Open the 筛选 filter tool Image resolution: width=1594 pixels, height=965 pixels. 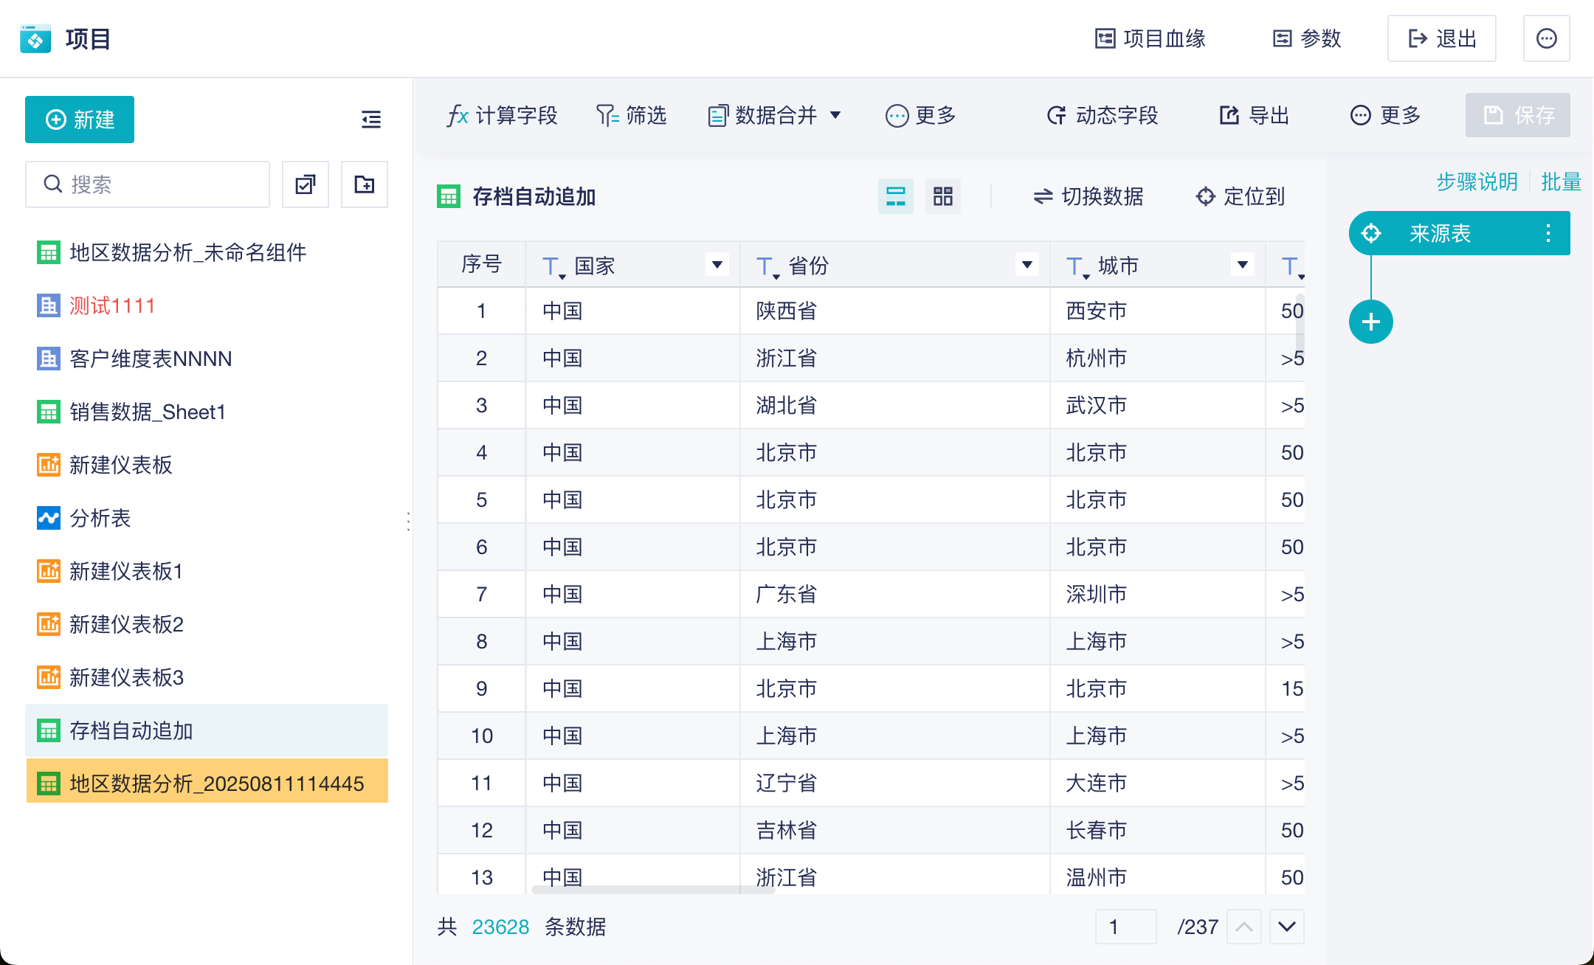coord(632,116)
